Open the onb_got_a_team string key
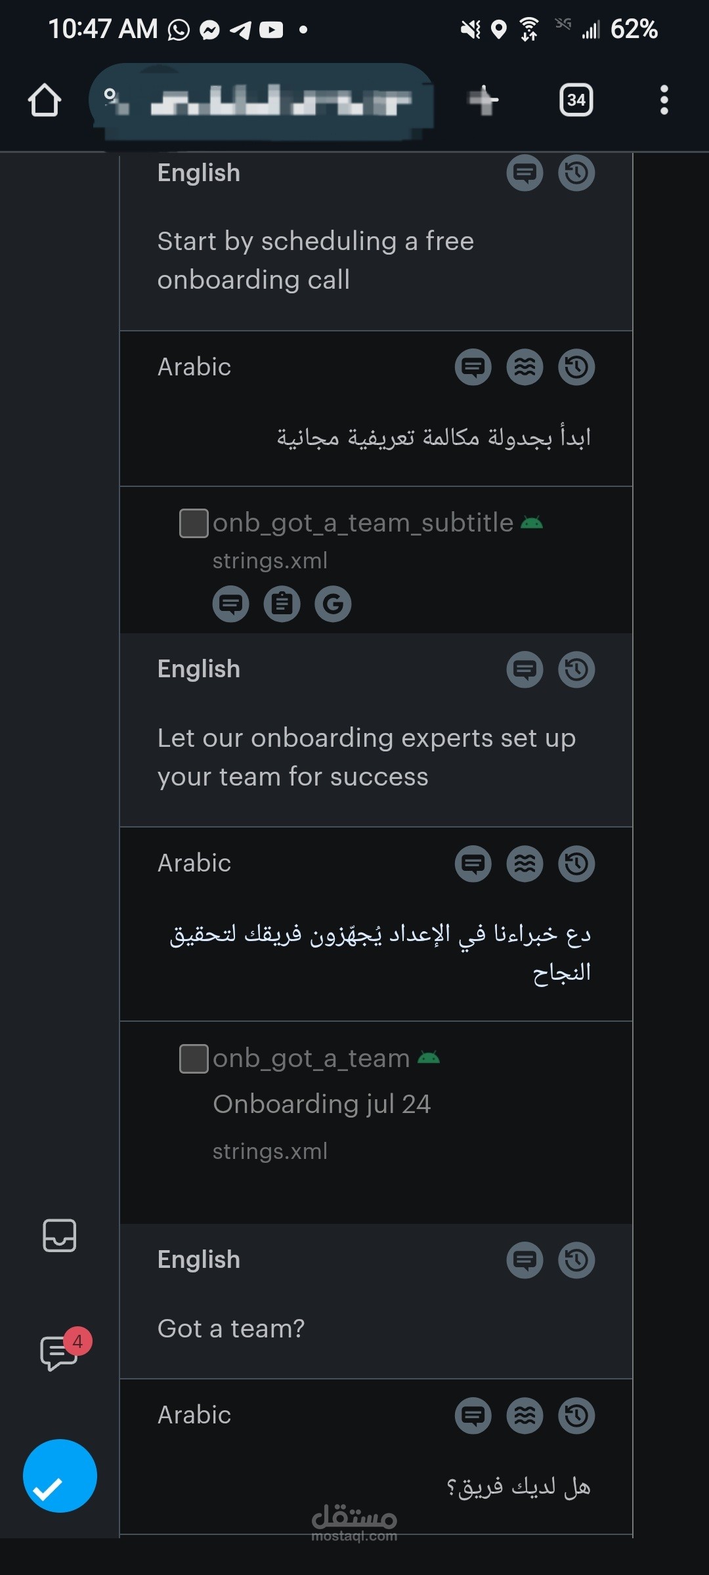Image resolution: width=709 pixels, height=1575 pixels. (x=311, y=1058)
